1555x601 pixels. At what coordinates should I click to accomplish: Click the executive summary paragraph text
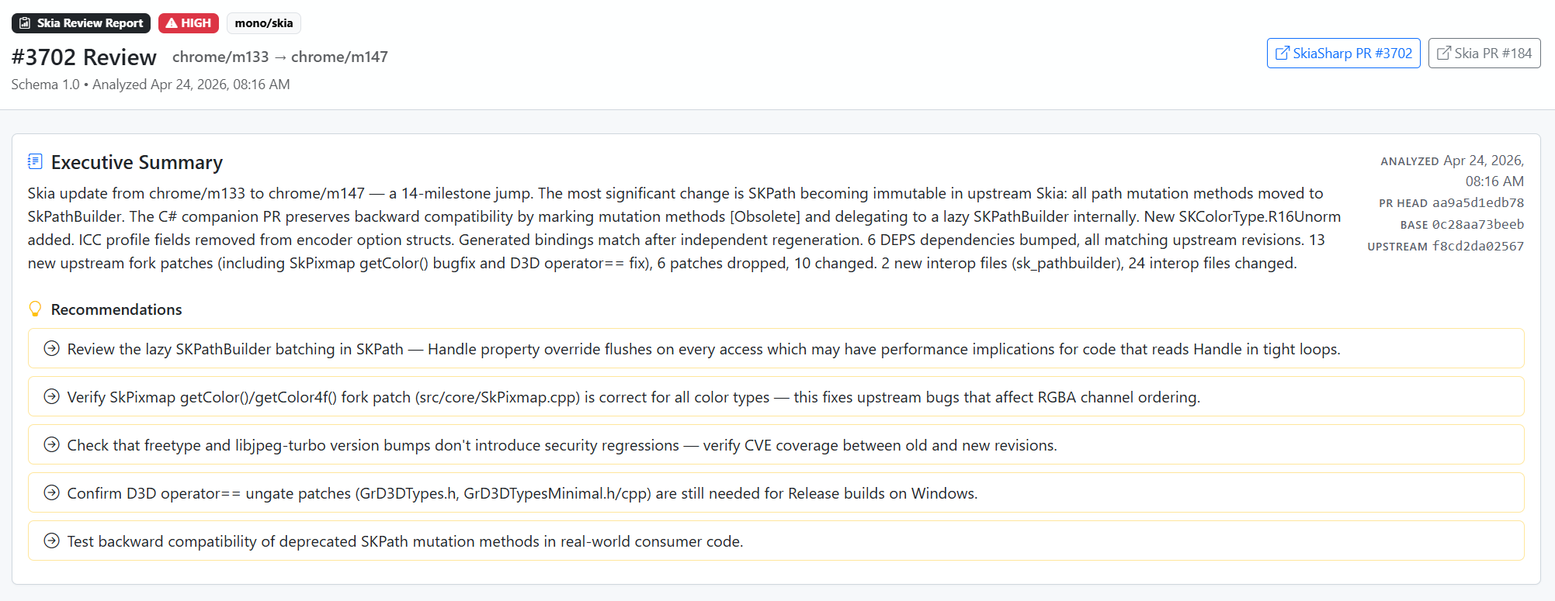[x=684, y=228]
